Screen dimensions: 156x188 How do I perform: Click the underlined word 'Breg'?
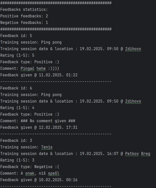[x=146, y=154]
